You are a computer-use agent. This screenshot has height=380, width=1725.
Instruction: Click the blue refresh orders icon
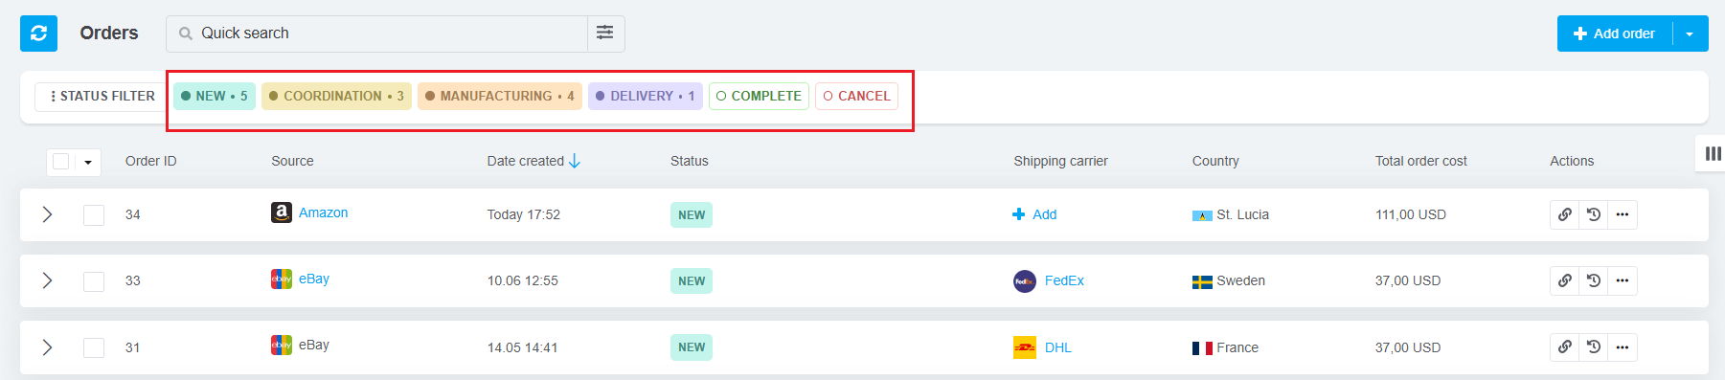coord(38,34)
